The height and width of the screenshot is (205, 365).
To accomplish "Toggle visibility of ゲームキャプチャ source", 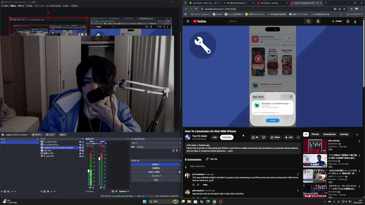I will [x=80, y=156].
